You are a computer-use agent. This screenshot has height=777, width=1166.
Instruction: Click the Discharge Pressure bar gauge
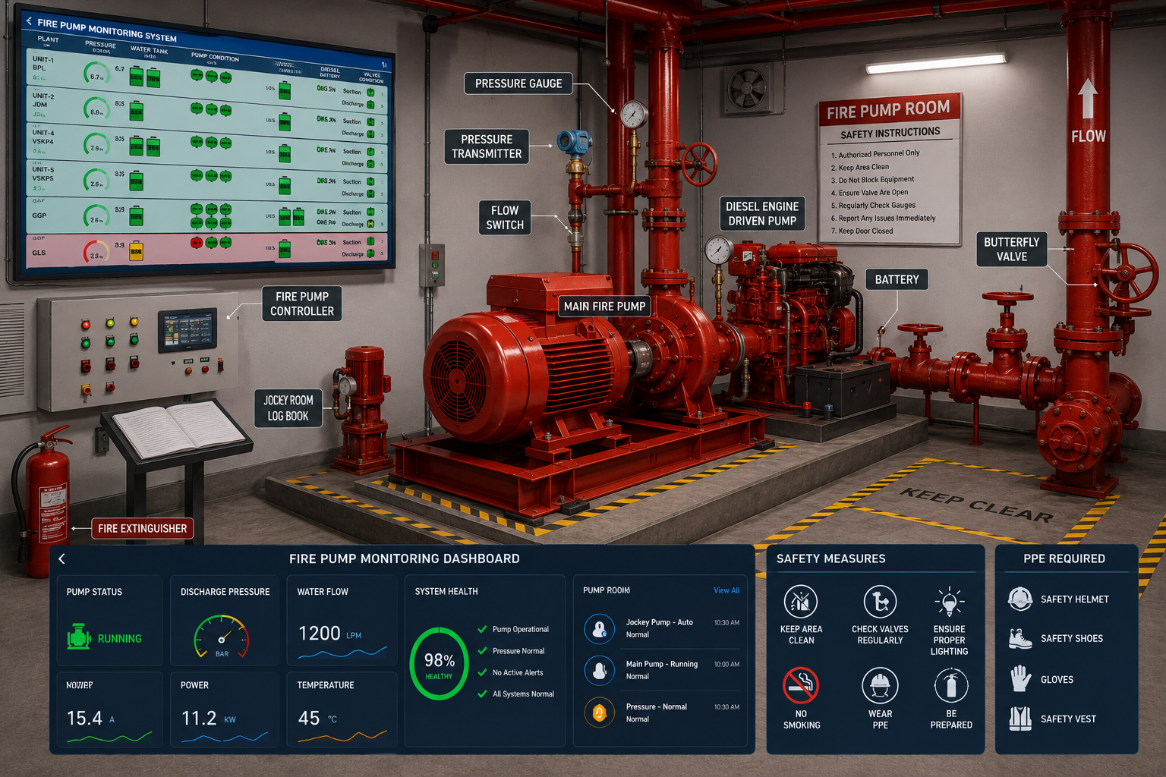pyautogui.click(x=222, y=636)
